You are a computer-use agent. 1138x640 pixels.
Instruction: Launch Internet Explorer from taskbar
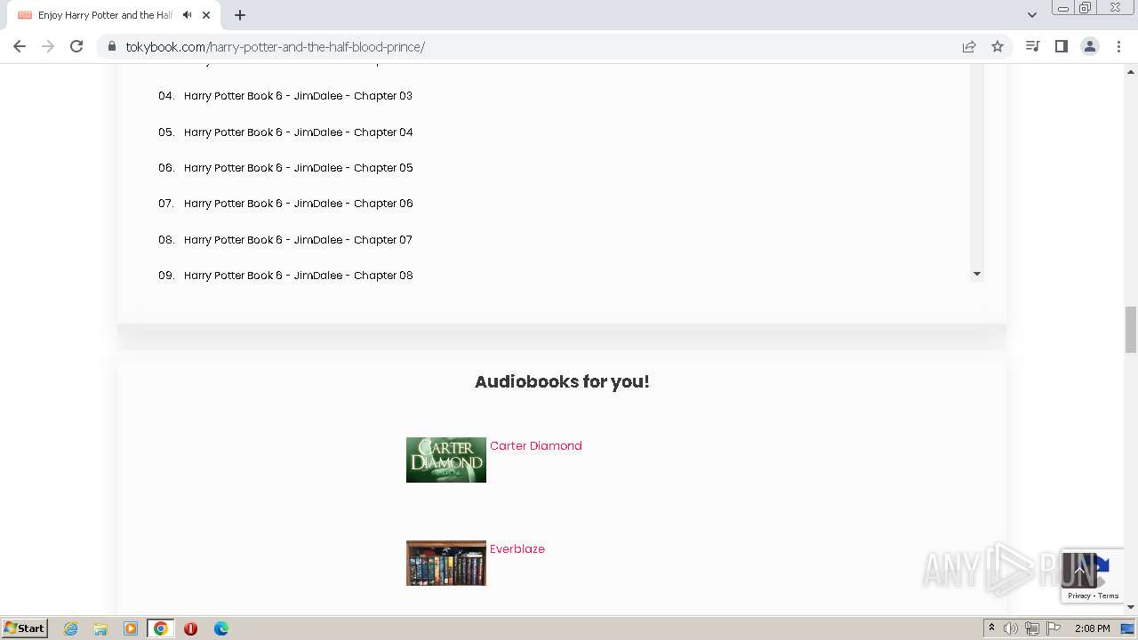click(71, 628)
